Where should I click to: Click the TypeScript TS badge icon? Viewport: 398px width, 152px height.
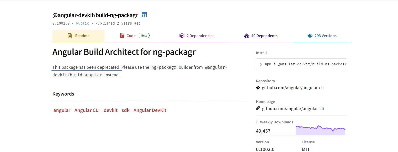tap(144, 15)
